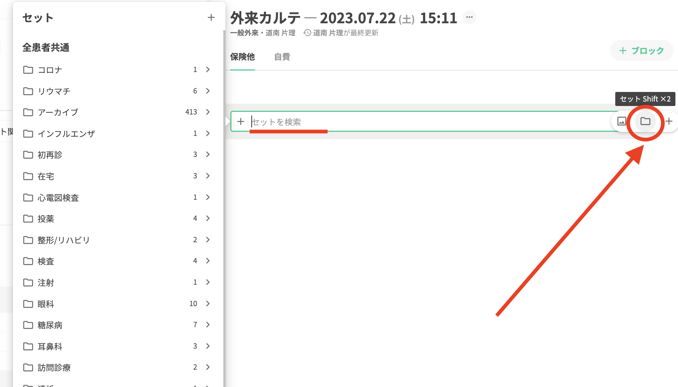Expand the コロナ folder chevron

(208, 70)
